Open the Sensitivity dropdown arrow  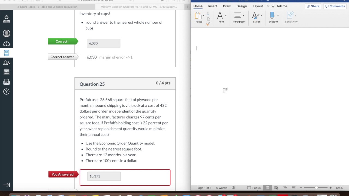coord(296,16)
